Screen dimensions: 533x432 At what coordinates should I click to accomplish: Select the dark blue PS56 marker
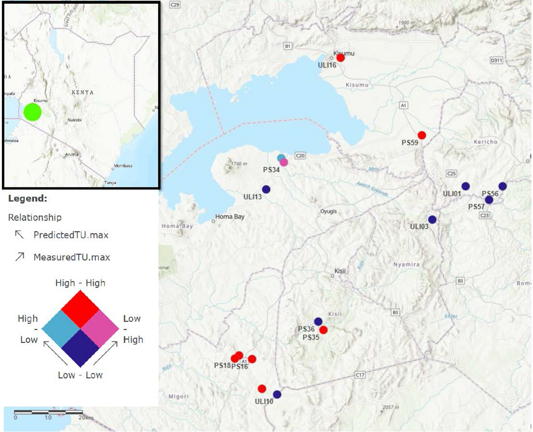[x=502, y=186]
